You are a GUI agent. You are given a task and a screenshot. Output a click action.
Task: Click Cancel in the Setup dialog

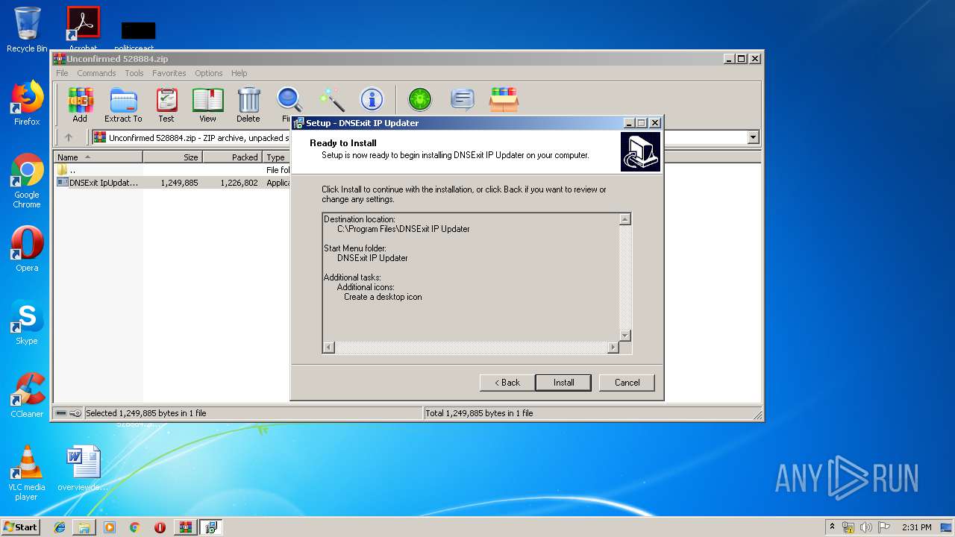click(627, 383)
